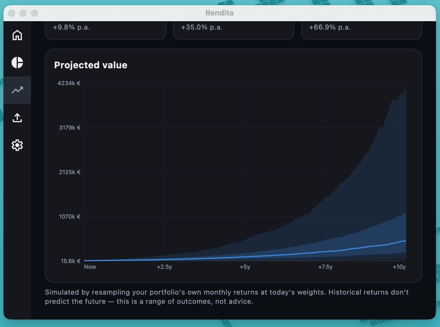Open the upload/import page icon
This screenshot has height=327, width=440.
click(17, 118)
